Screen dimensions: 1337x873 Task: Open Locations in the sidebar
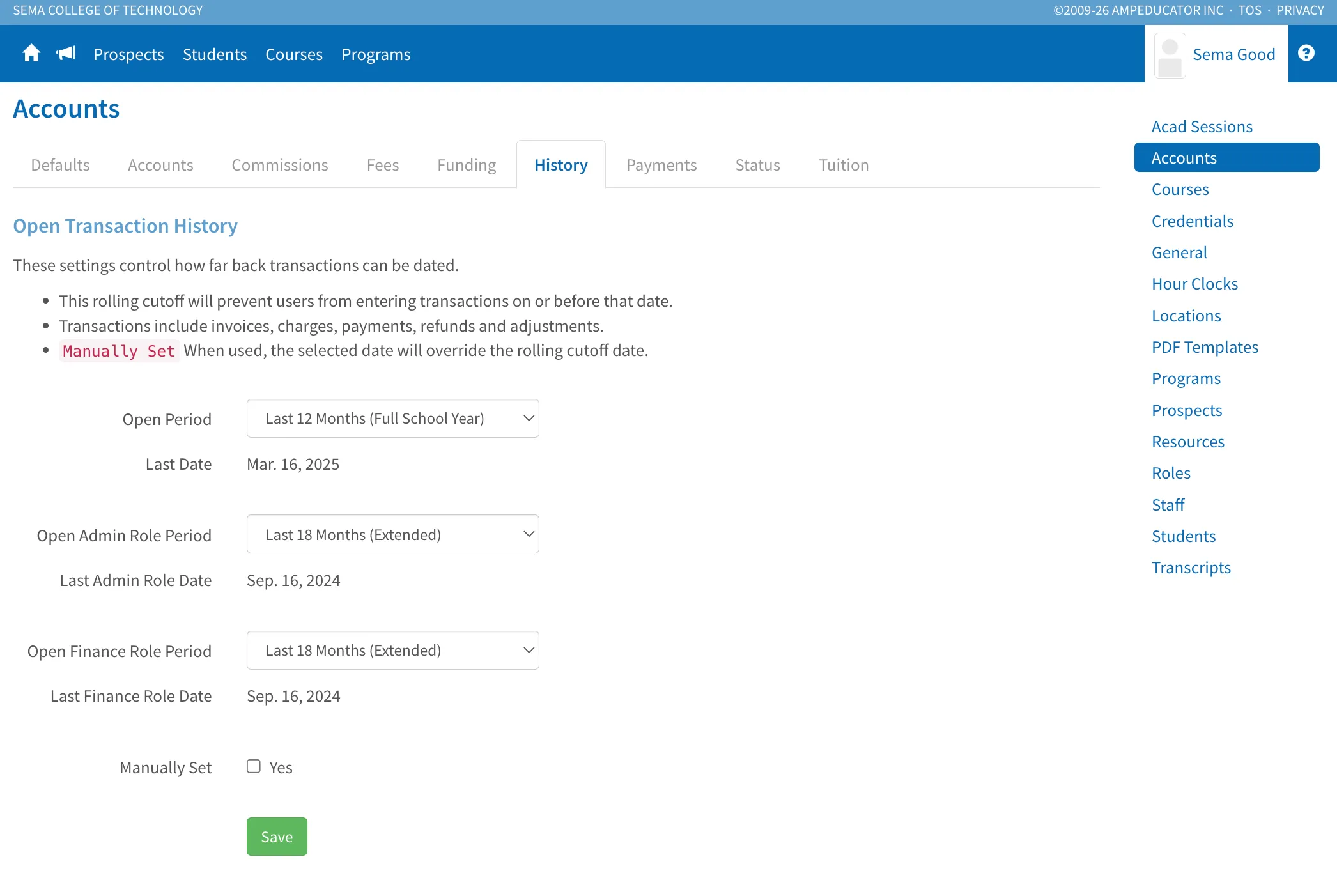pos(1186,316)
